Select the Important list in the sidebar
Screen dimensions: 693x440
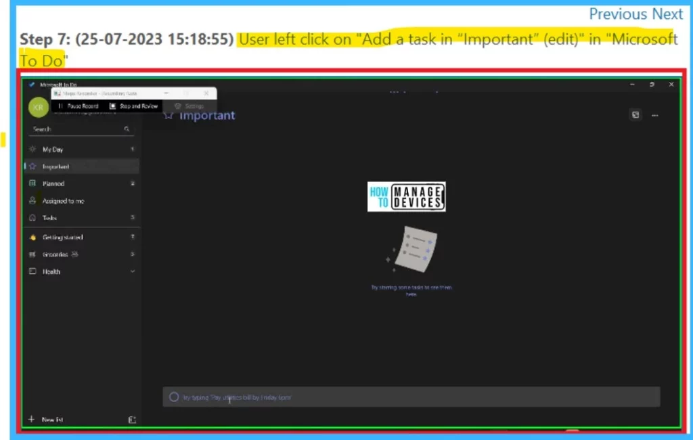click(x=82, y=167)
